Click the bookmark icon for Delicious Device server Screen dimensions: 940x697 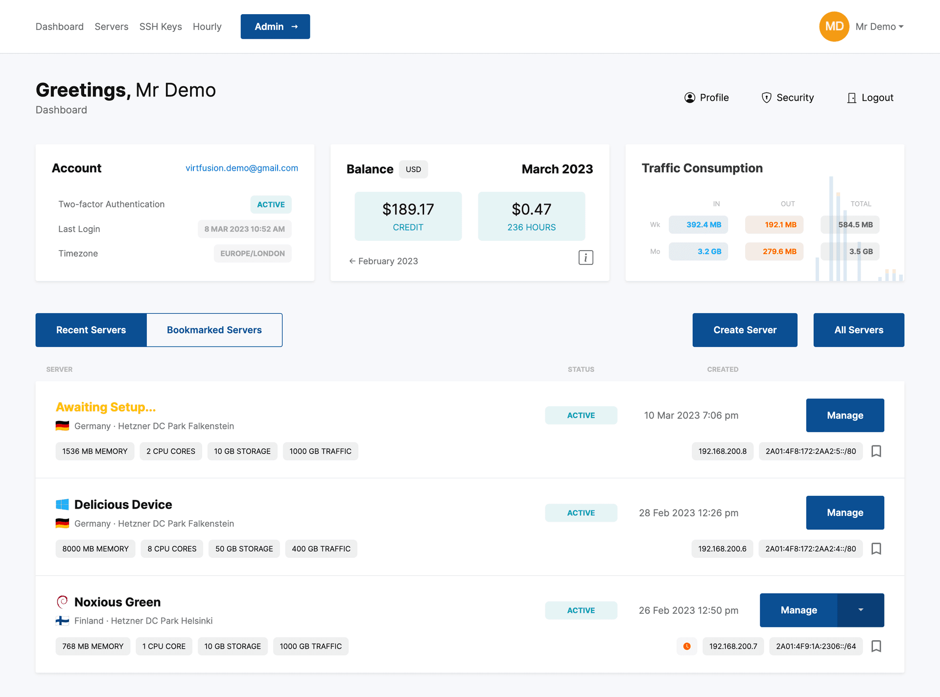click(876, 548)
